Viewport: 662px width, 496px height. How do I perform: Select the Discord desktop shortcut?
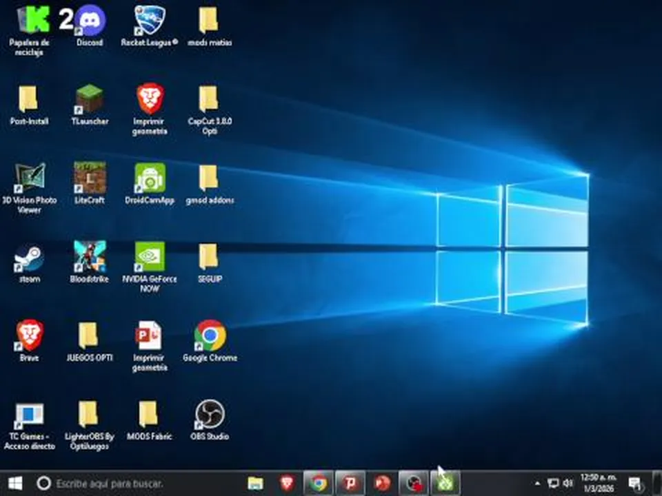pos(90,26)
